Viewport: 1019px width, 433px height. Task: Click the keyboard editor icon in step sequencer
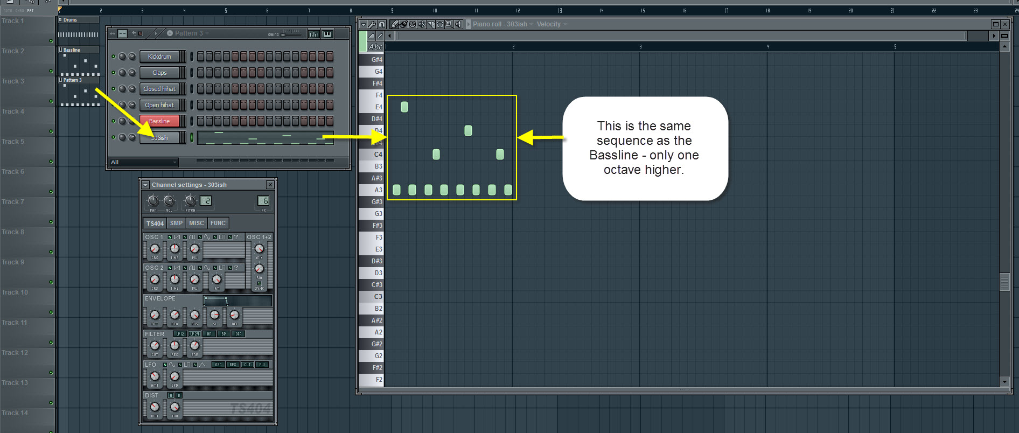point(327,34)
